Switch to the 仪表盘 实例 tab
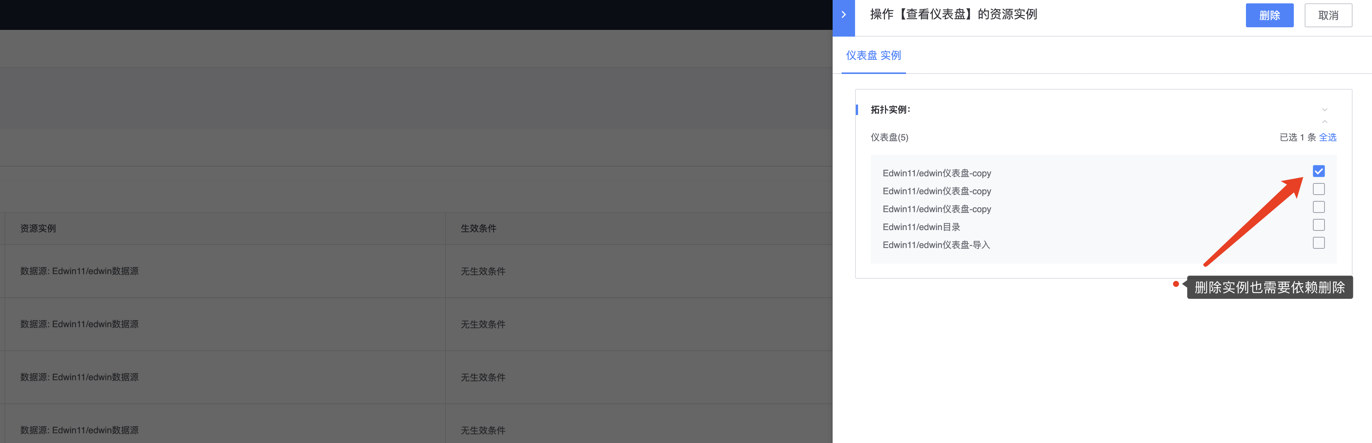Image resolution: width=1372 pixels, height=443 pixels. [x=873, y=55]
